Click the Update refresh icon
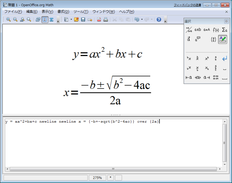232x183 pixels. tap(38, 19)
